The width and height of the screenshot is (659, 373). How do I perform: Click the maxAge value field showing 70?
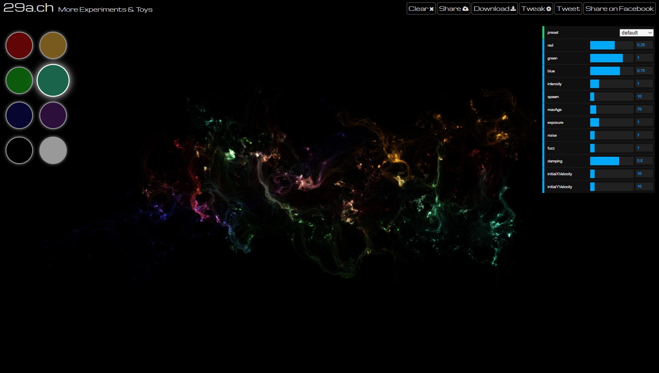click(644, 109)
